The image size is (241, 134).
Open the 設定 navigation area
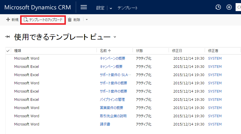click(x=100, y=8)
